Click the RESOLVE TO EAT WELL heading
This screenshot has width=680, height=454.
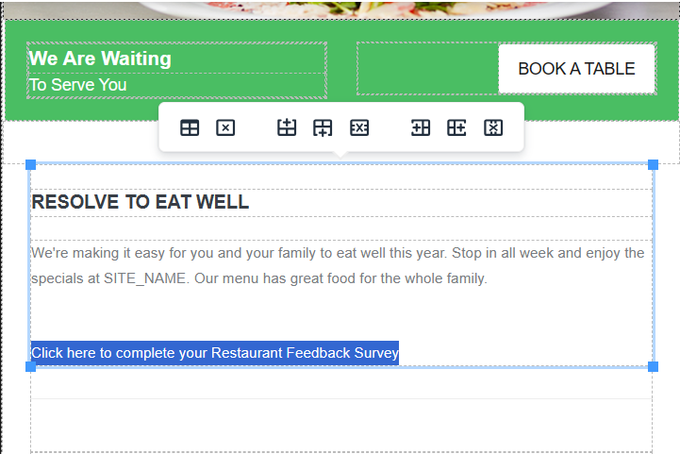[141, 202]
